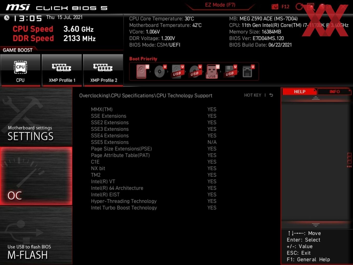Open the OC overclocking menu
This screenshot has height=265, width=353.
[x=36, y=176]
